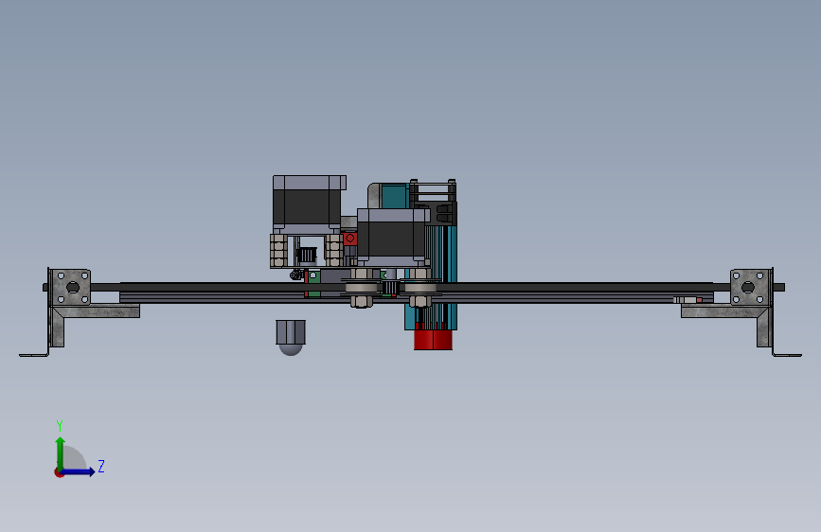Click the right end plate with four holes
The image size is (821, 532).
pos(750,287)
